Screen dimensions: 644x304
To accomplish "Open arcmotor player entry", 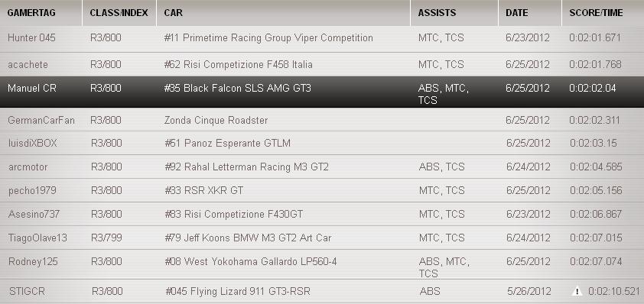I will pos(28,167).
